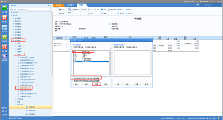Open the 消息任务 sidebar icon
Screen dimensions: 223x120
5,18
